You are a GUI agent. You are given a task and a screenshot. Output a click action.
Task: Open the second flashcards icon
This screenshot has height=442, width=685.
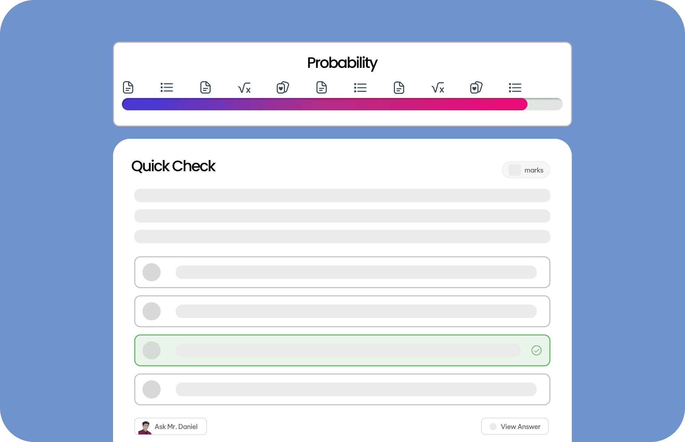click(476, 88)
